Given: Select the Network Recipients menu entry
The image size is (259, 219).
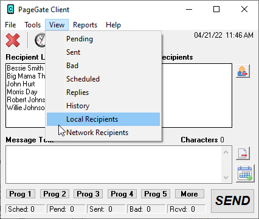Looking at the screenshot, I should 103,133.
